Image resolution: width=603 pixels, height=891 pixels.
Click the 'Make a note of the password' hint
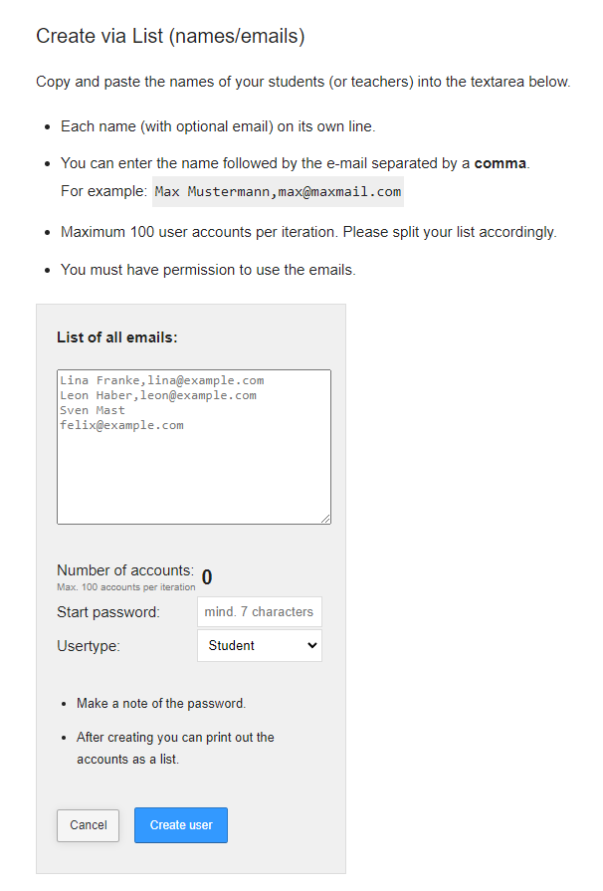[x=161, y=703]
